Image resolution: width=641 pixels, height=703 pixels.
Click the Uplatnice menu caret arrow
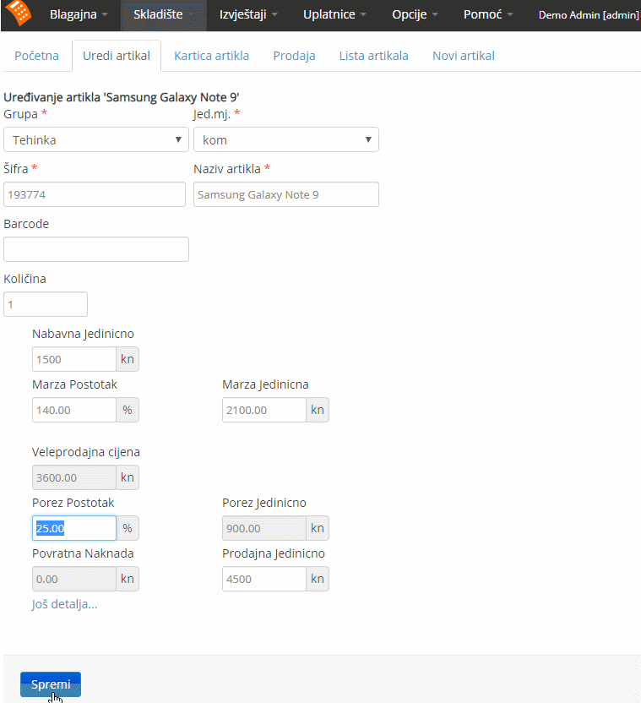[x=363, y=15]
